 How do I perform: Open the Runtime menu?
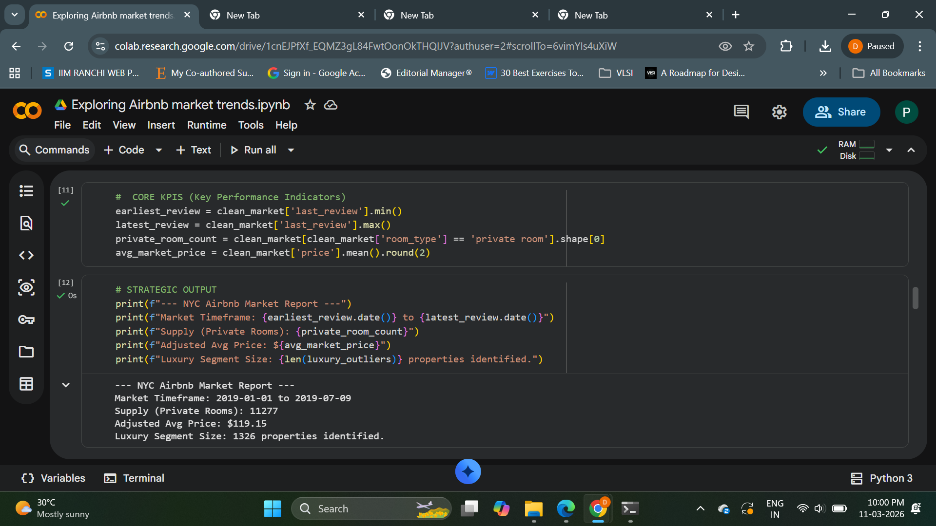click(207, 125)
